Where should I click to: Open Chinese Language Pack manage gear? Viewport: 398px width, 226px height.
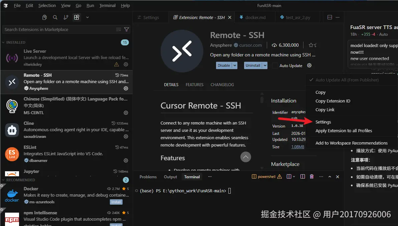pos(126,112)
